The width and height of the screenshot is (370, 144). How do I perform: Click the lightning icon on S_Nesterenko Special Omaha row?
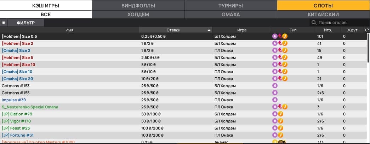[x=280, y=107]
